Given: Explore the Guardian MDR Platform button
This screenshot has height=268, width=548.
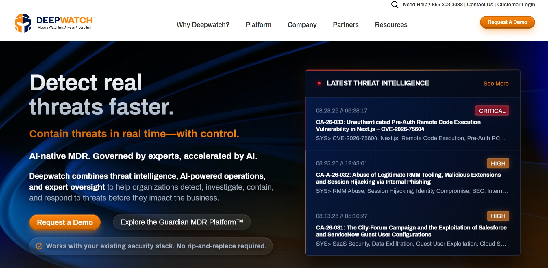Looking at the screenshot, I should point(182,222).
